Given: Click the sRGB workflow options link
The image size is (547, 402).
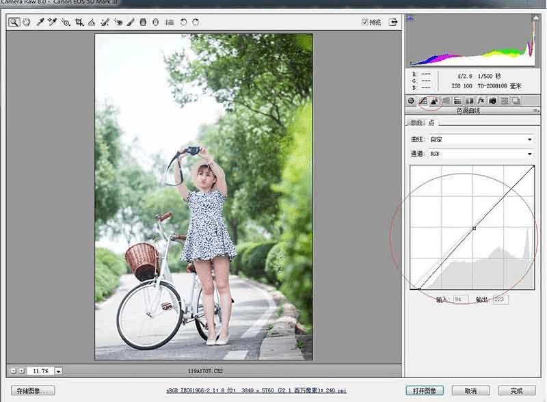Looking at the screenshot, I should pos(256,390).
